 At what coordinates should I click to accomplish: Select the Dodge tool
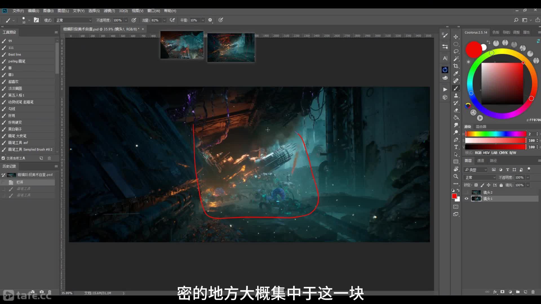click(456, 132)
